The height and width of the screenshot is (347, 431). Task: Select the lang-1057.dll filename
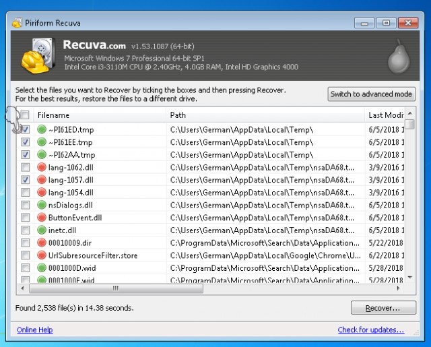pyautogui.click(x=71, y=180)
